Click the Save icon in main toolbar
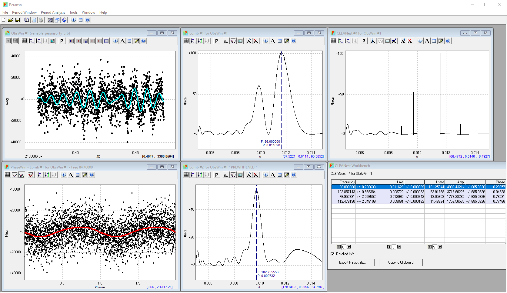The width and height of the screenshot is (507, 293). (18, 20)
